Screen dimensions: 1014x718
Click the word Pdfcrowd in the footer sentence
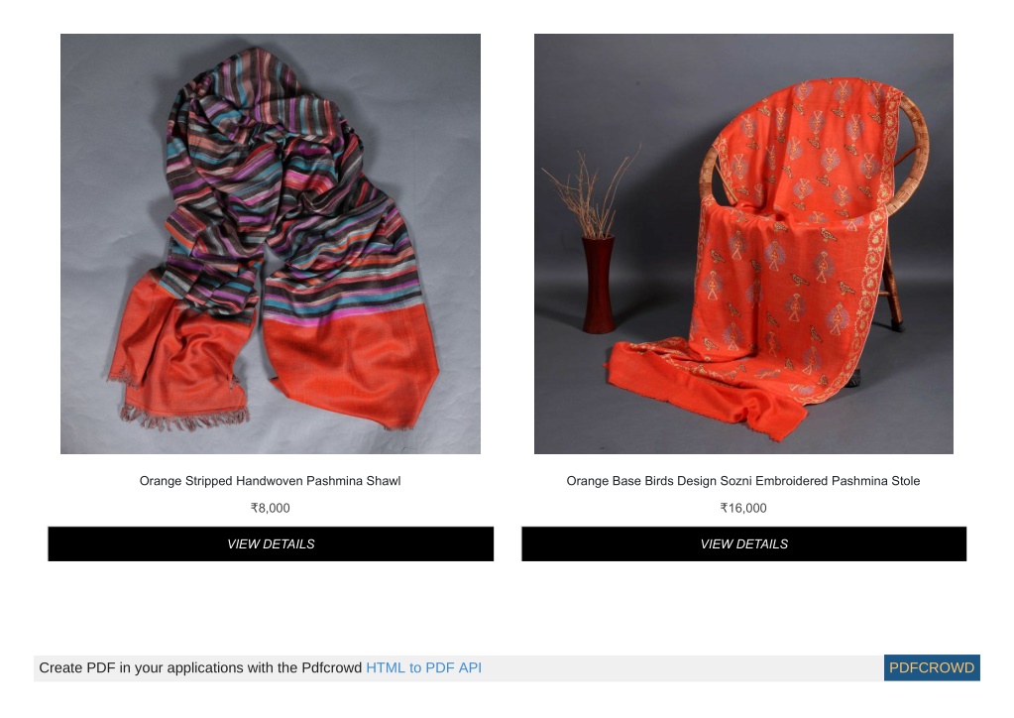click(x=331, y=667)
